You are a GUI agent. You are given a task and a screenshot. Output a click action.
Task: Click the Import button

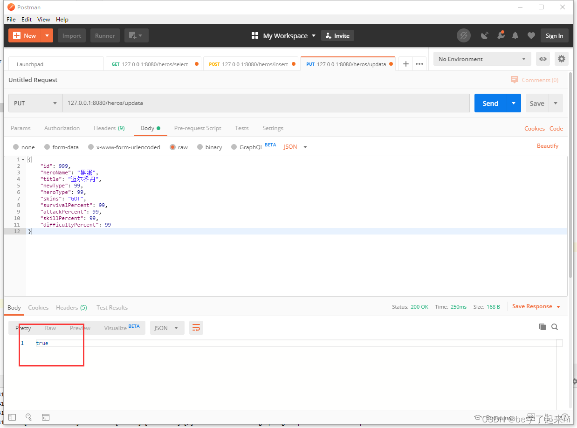coord(72,35)
